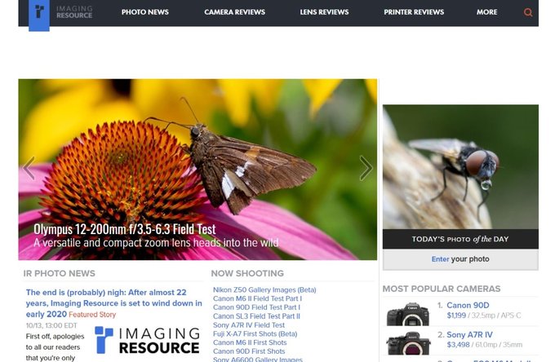Open Sony A7R IV Field Test
Viewport: 555px width, 362px height.
pyautogui.click(x=249, y=325)
